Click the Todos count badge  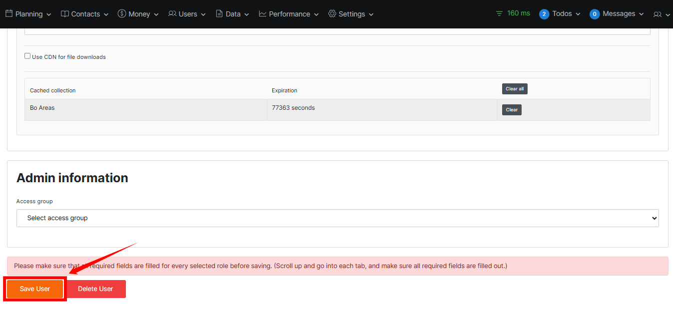[x=544, y=14]
